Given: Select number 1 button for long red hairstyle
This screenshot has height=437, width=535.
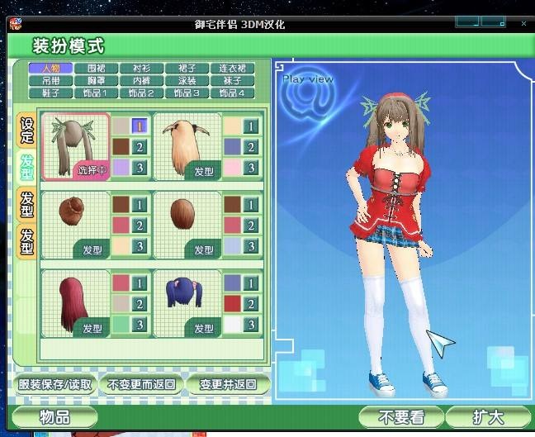Looking at the screenshot, I should pos(140,283).
